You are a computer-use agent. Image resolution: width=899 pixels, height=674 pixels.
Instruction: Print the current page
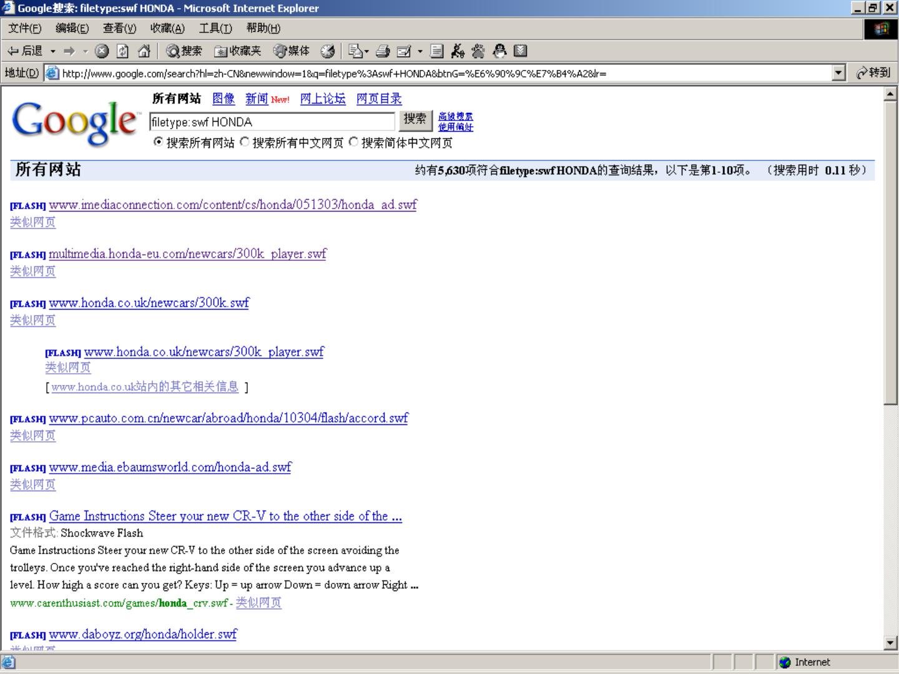(x=383, y=51)
